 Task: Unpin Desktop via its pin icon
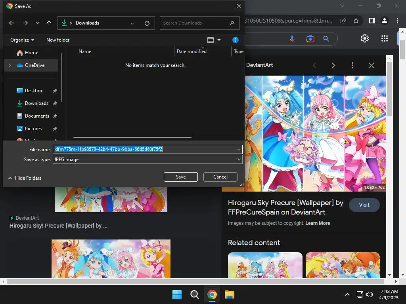55,91
